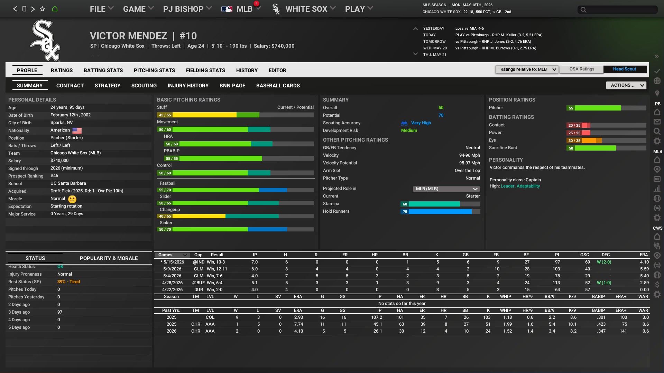Viewport: 664px width, 373px height.
Task: Open the mail envelope icon in sidebar
Action: (657, 122)
